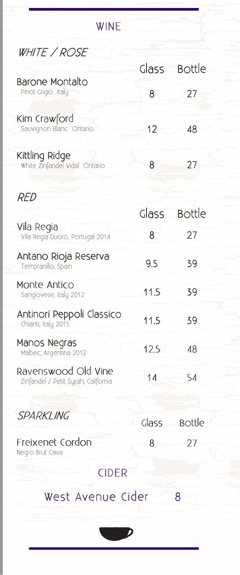This screenshot has height=575, width=240.
Task: Select the RED section heading
Action: click(x=27, y=198)
